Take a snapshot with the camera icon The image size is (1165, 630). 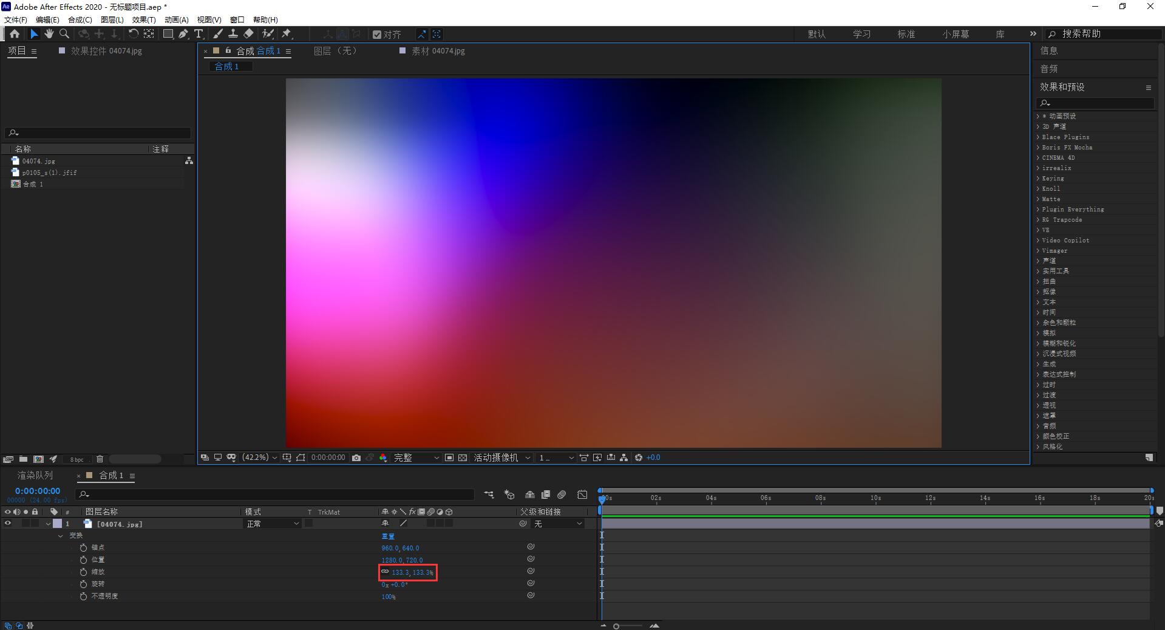[356, 457]
